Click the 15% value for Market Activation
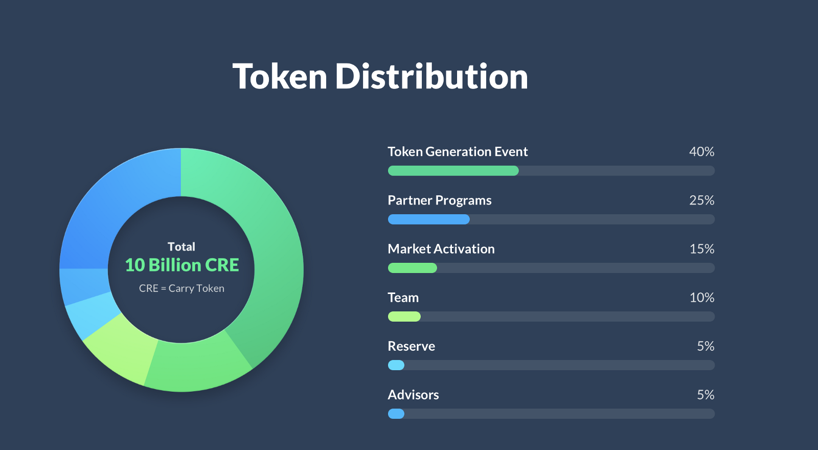 click(701, 249)
